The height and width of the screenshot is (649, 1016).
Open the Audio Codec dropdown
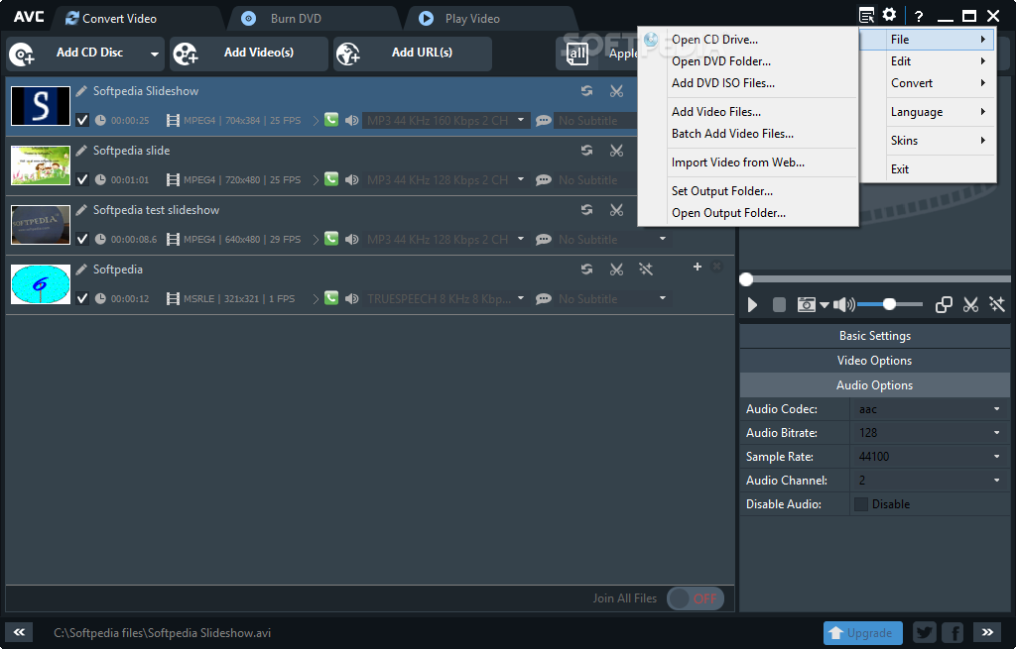[996, 409]
